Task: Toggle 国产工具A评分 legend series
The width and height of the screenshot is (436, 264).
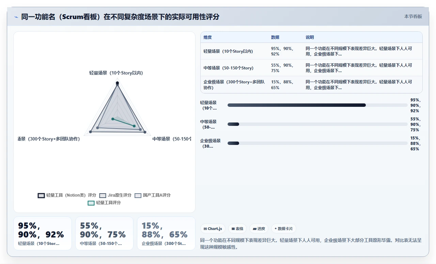Action: pos(153,195)
